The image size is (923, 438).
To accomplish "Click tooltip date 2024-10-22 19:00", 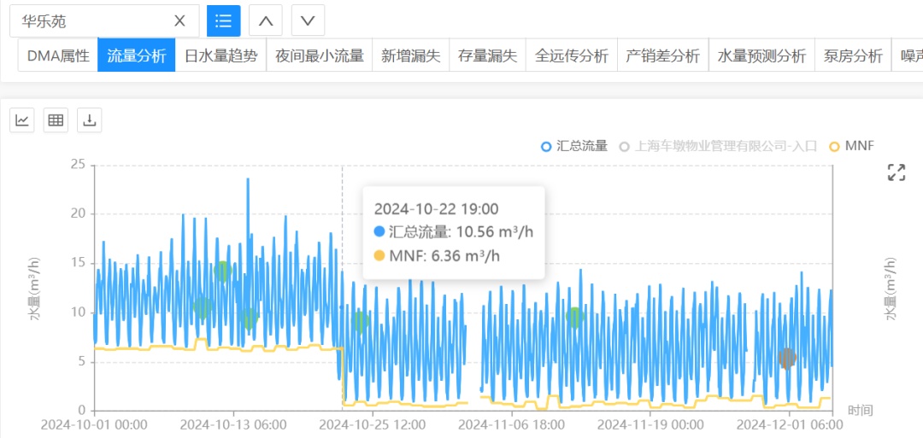I will pos(436,208).
